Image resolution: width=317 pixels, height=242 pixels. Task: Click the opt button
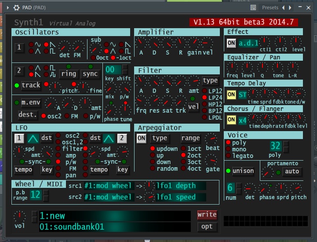click(x=207, y=227)
